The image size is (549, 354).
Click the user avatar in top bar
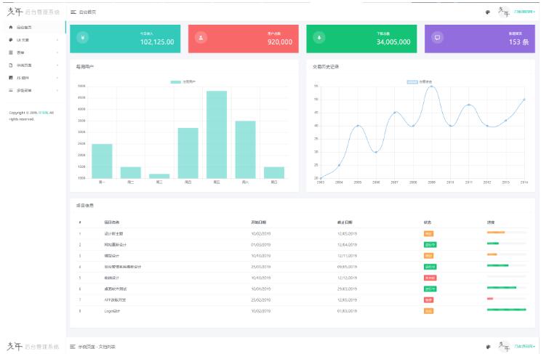(x=504, y=12)
